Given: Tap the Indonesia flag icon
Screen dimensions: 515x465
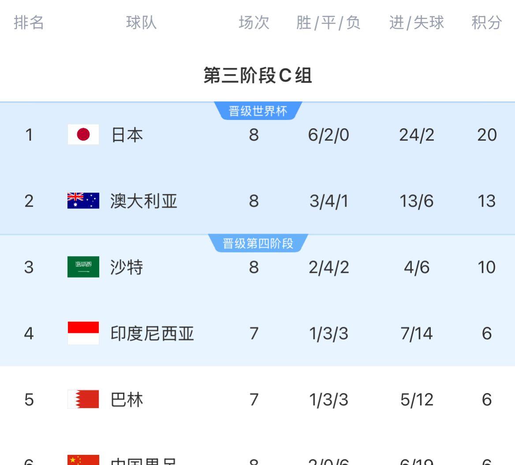Looking at the screenshot, I should [x=83, y=333].
